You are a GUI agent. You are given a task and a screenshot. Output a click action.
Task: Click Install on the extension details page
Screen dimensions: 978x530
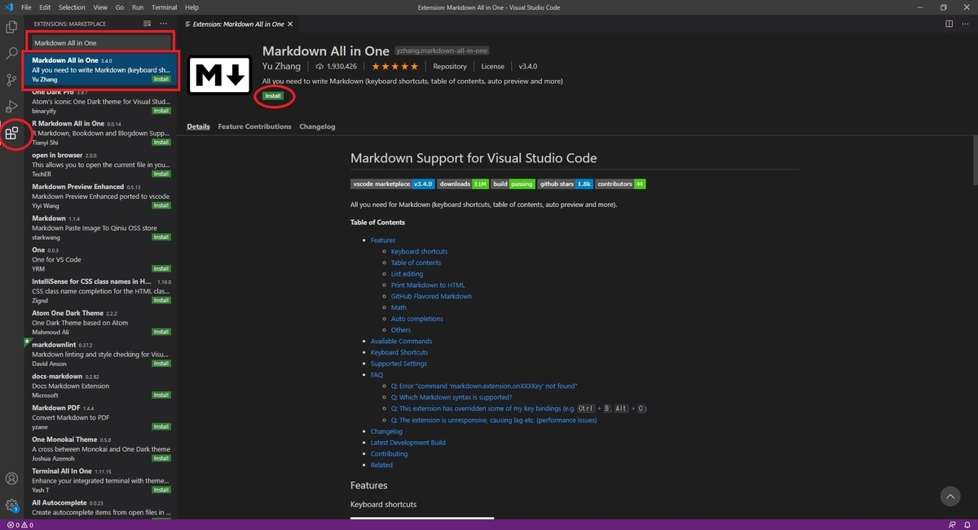point(273,96)
